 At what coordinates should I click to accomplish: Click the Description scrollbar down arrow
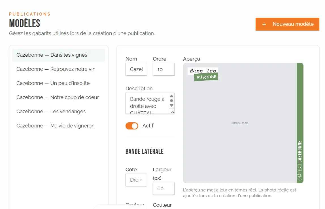click(x=171, y=105)
